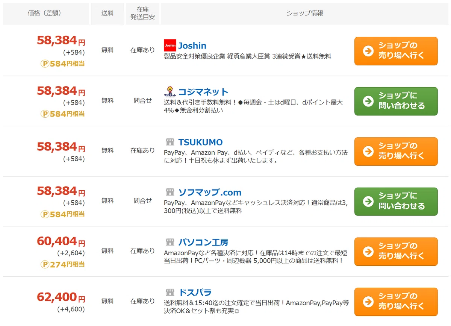Click 問合せ status in コジマネット row
Screen dimensions: 451x326
click(142, 100)
